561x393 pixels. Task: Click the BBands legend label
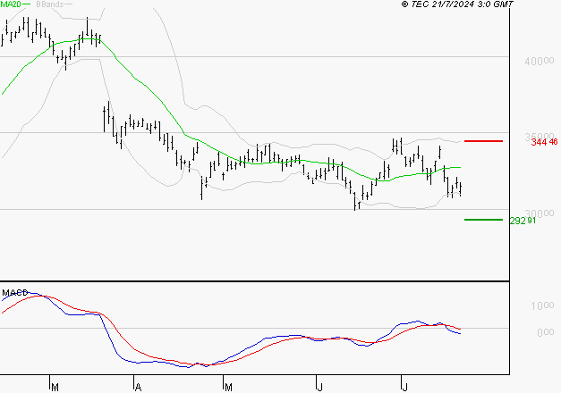click(x=50, y=4)
